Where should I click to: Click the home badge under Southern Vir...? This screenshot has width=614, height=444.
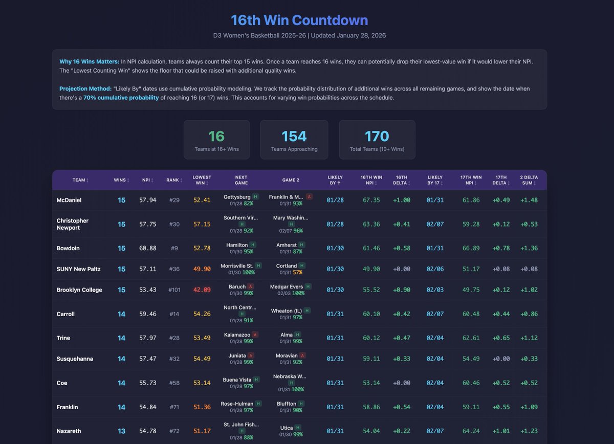(x=242, y=224)
